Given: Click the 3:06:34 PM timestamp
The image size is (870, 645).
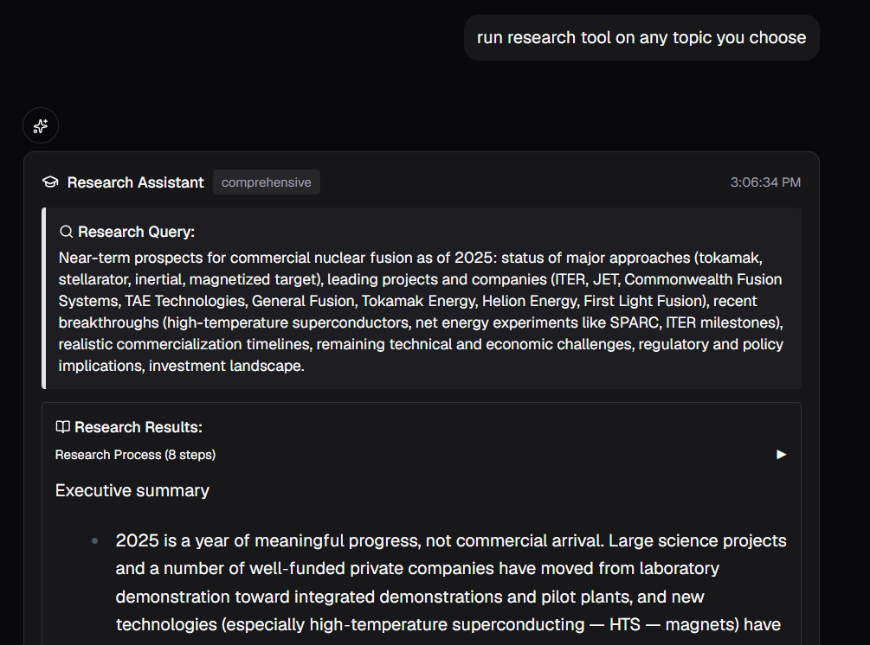Looking at the screenshot, I should pyautogui.click(x=765, y=182).
